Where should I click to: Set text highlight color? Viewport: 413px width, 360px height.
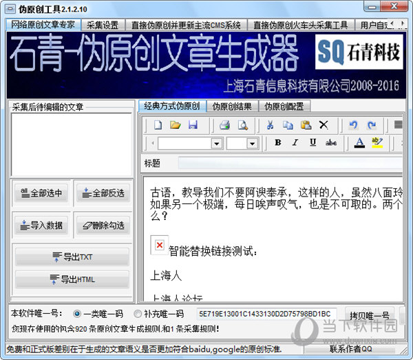(377, 143)
